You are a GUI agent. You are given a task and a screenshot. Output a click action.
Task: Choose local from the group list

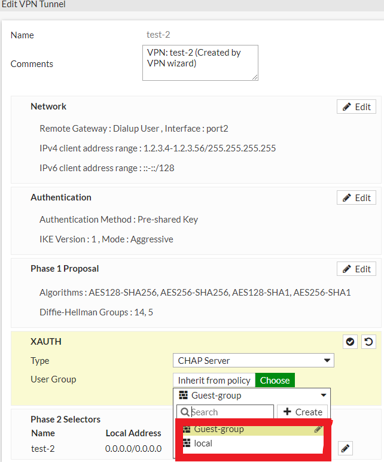tap(203, 443)
